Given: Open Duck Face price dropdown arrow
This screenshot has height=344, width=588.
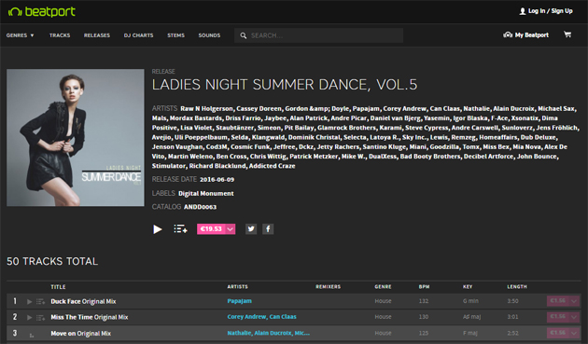Looking at the screenshot, I should pos(574,301).
